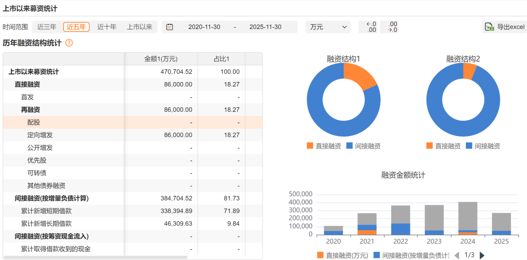This screenshot has height=260, width=527.
Task: Select the 再融资 row in table
Action: pyautogui.click(x=30, y=110)
